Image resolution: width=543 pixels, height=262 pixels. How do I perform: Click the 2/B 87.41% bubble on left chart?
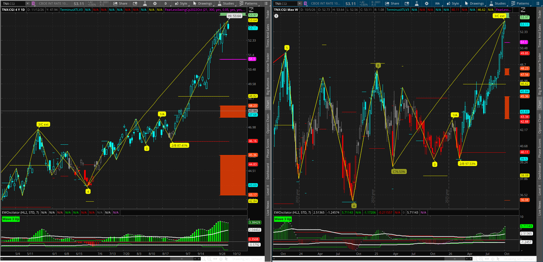pyautogui.click(x=180, y=145)
